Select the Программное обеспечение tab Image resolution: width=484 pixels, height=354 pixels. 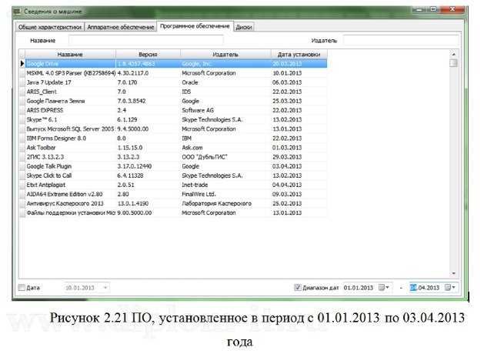(x=195, y=26)
